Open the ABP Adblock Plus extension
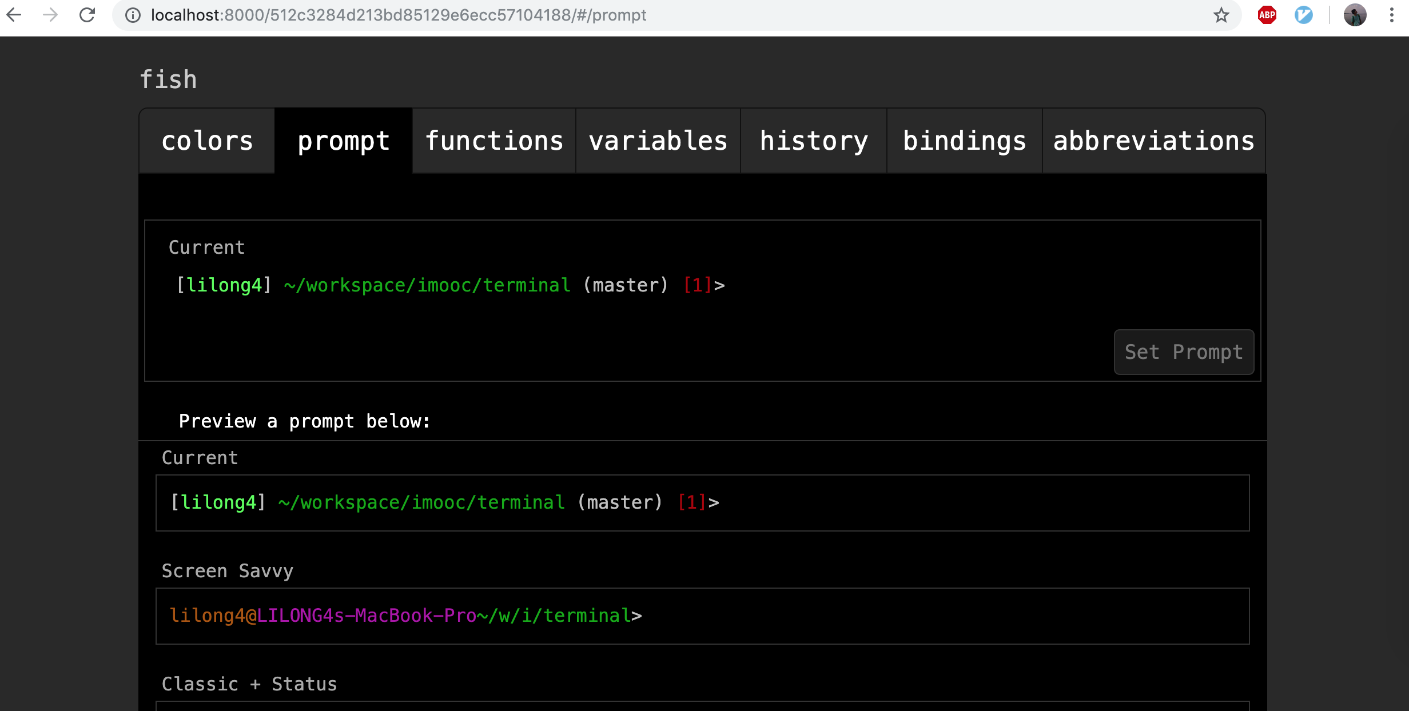1409x711 pixels. [x=1267, y=15]
